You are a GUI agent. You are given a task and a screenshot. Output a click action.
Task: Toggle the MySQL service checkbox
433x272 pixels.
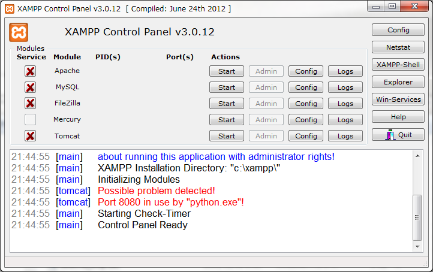click(30, 87)
